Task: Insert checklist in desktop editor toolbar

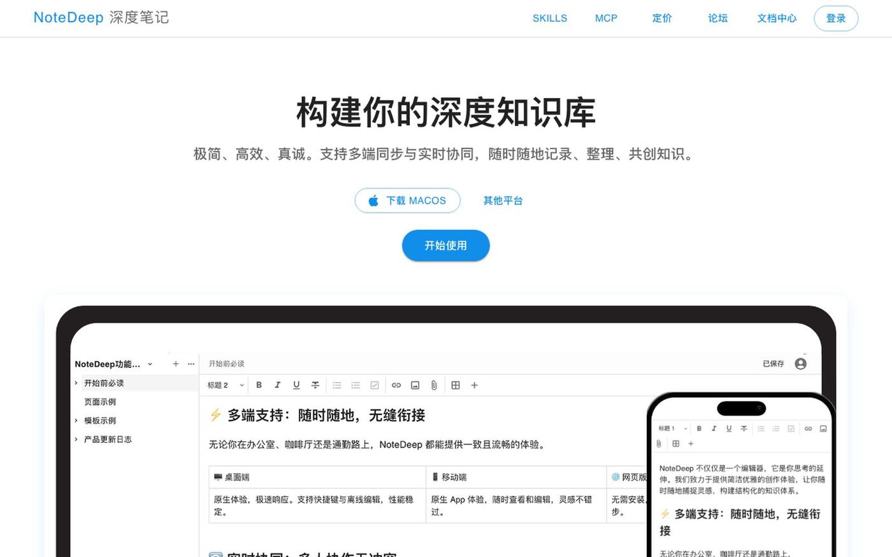Action: [375, 385]
